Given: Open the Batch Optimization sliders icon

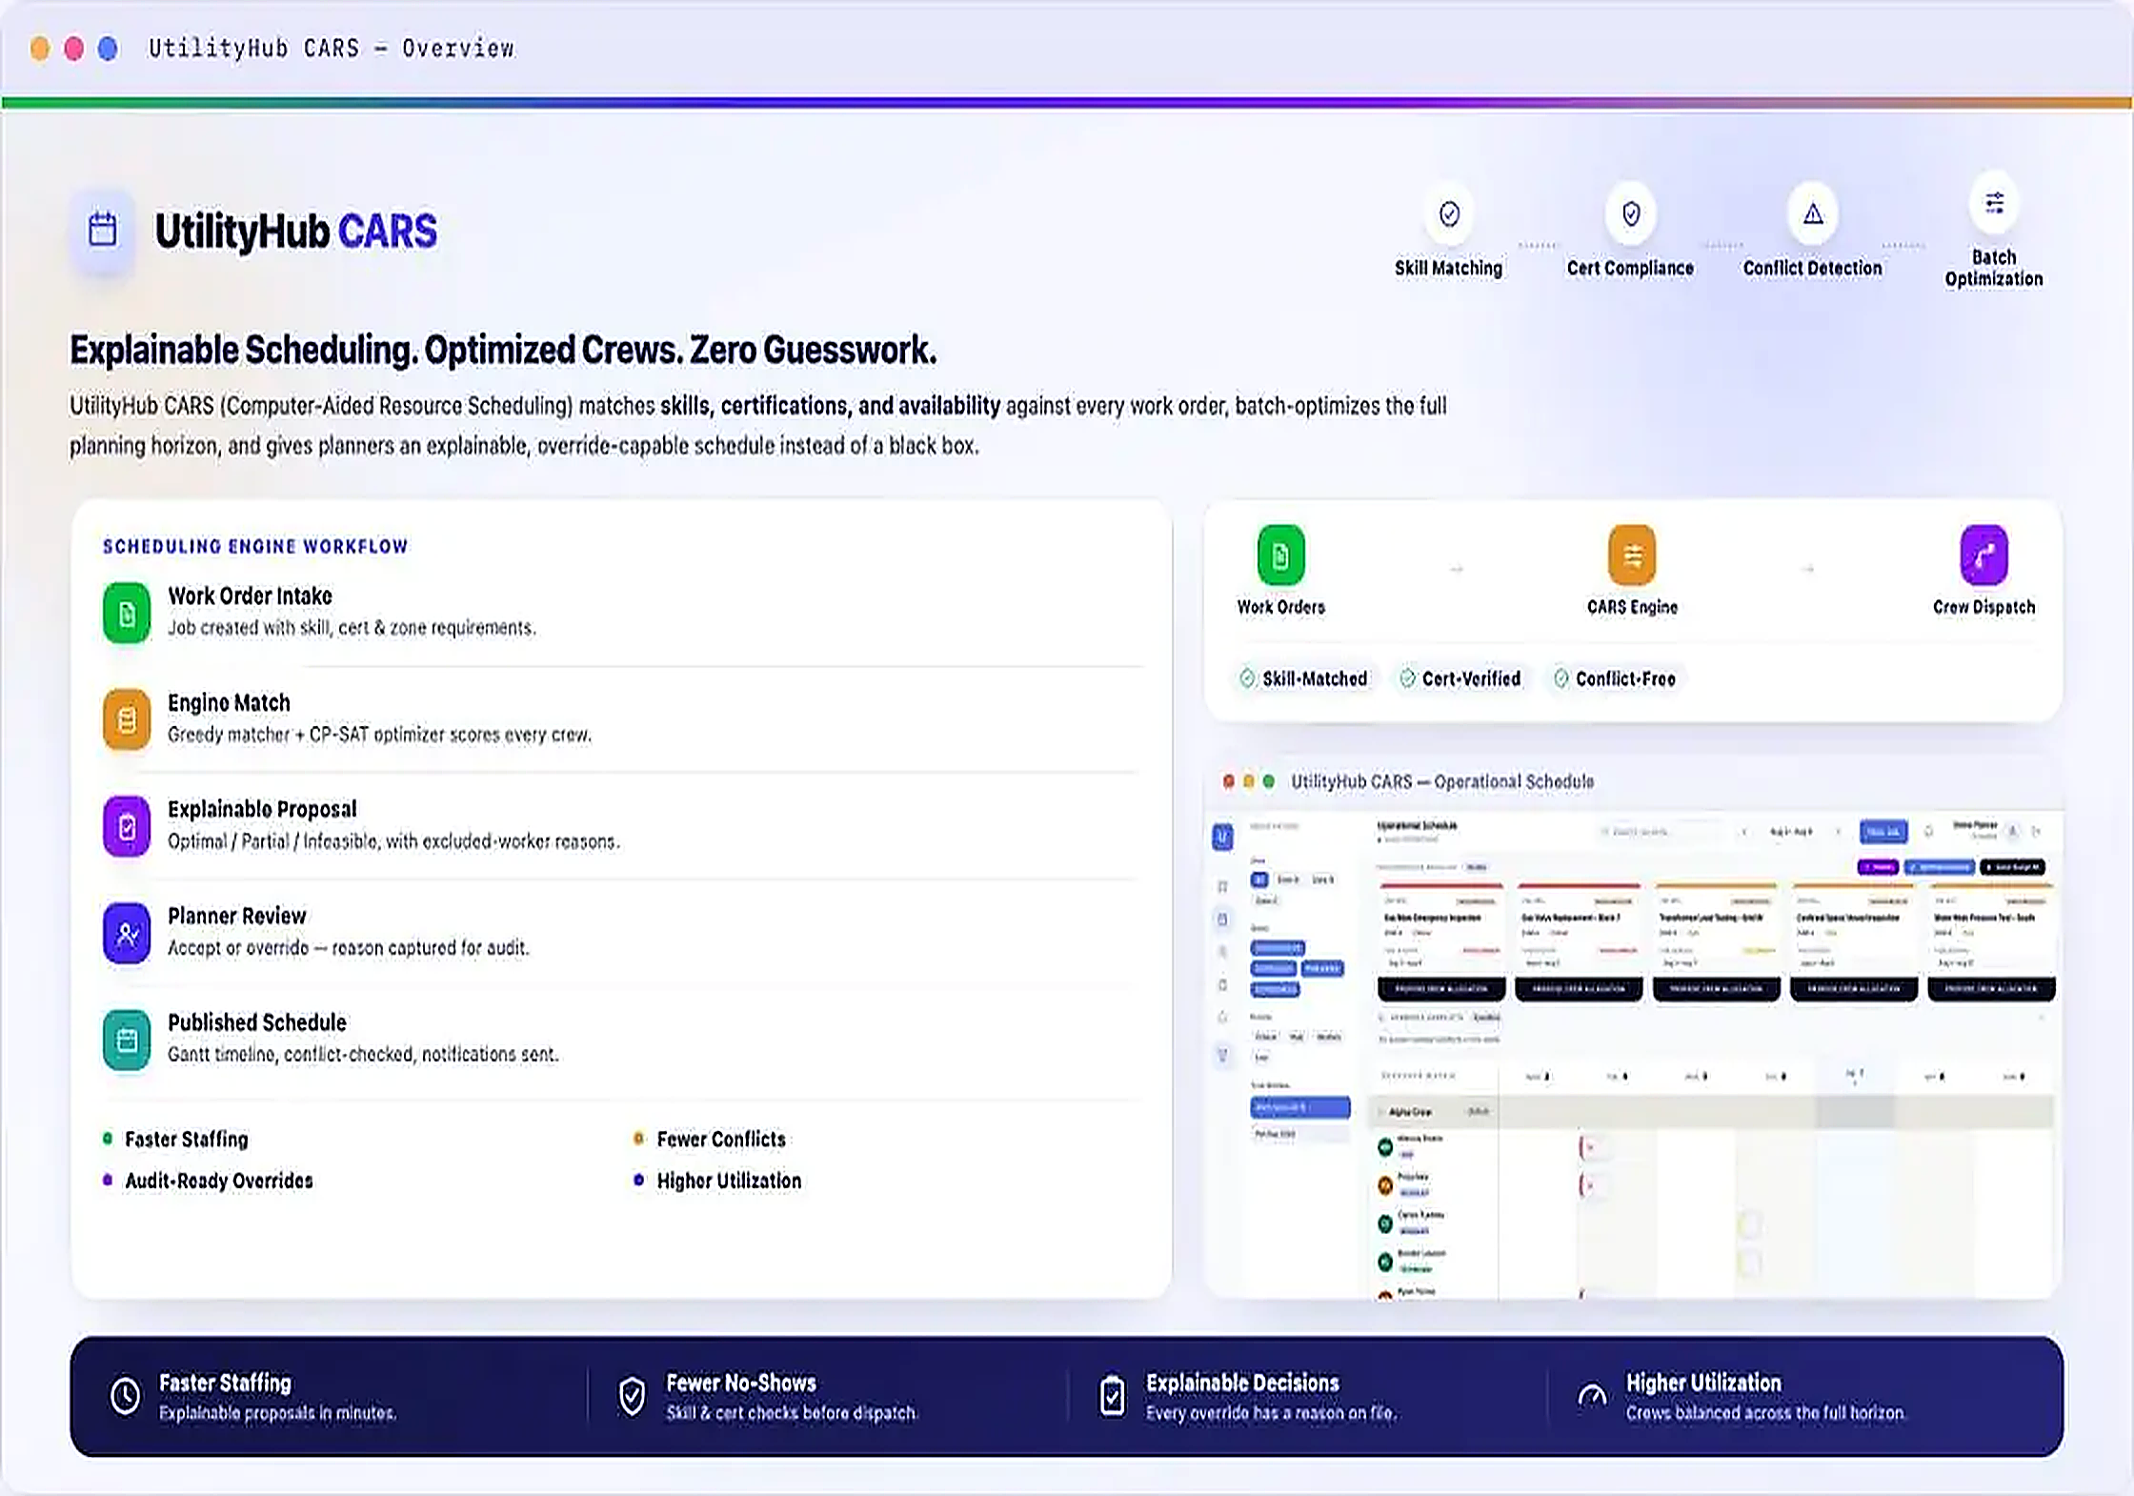Looking at the screenshot, I should tap(1994, 203).
